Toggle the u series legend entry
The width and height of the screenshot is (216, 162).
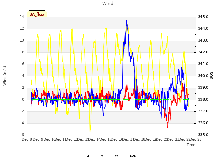(84, 156)
